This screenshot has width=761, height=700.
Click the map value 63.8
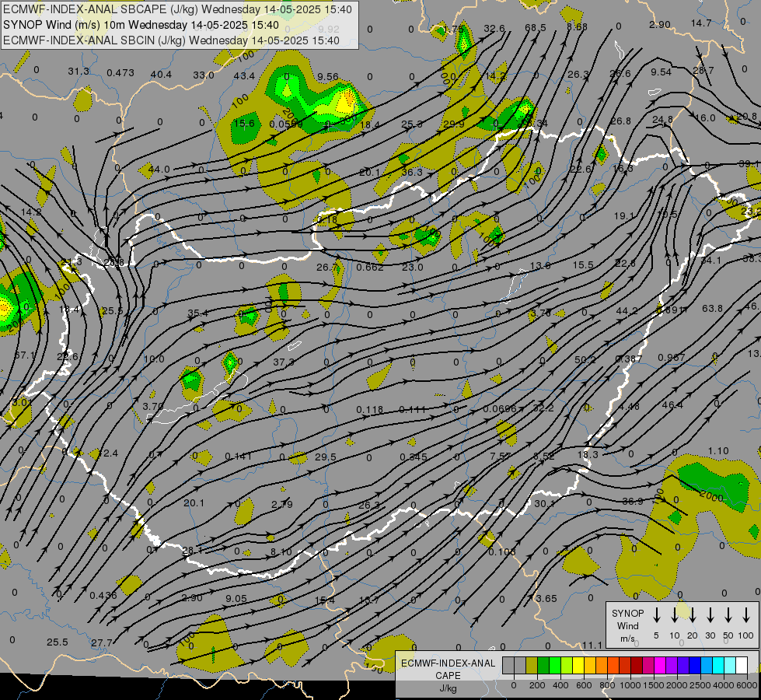click(712, 309)
